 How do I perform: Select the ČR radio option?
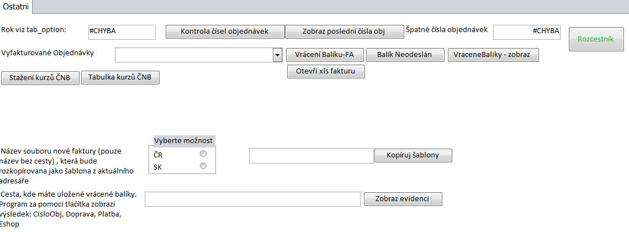coord(203,155)
